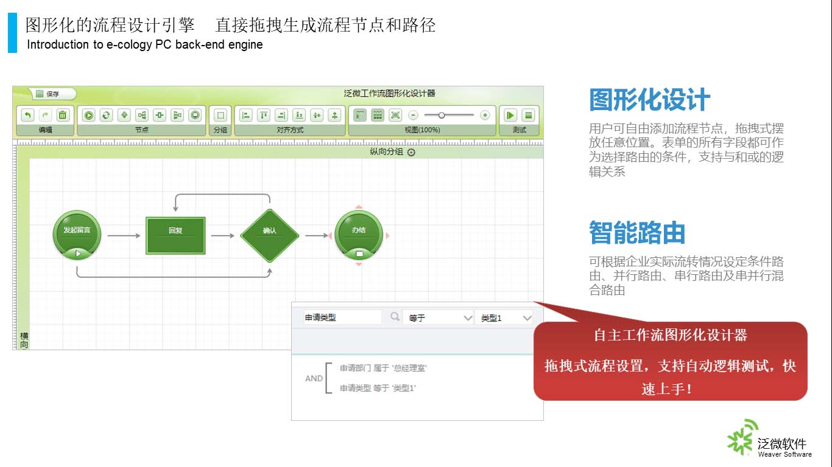Click condition 申请部门 属于 '总经理室'

point(384,368)
